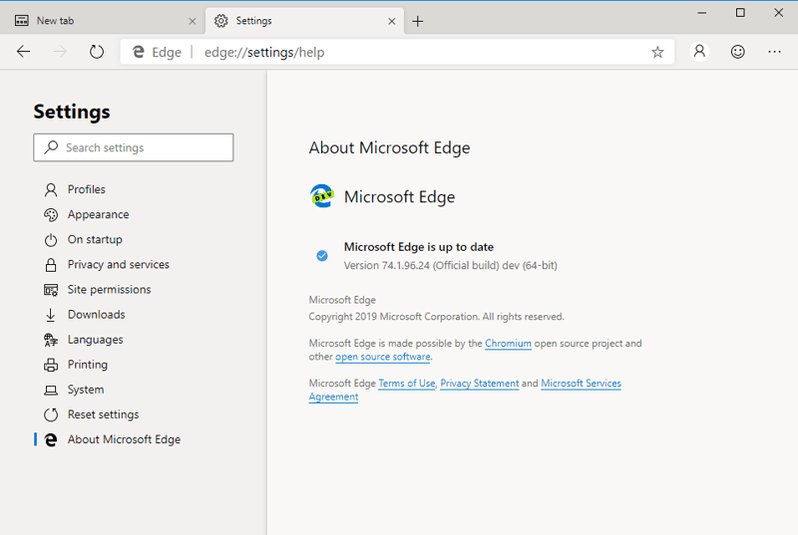Click the Edge site identity icon
Viewport: 798px width, 535px height.
click(x=139, y=52)
